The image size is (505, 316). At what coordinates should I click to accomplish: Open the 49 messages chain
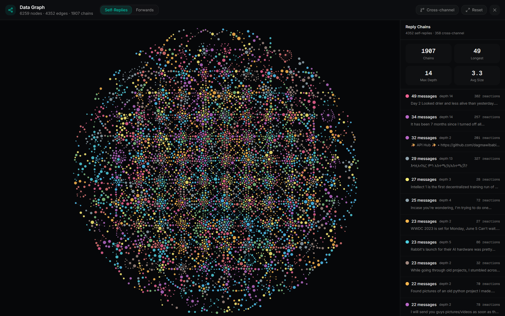point(452,100)
